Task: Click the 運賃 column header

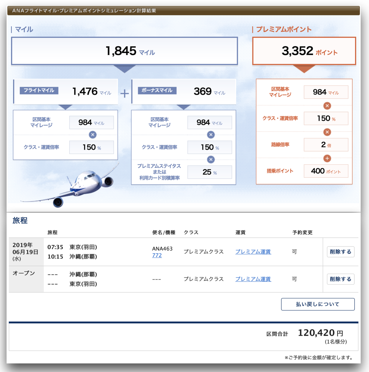Action: 240,232
